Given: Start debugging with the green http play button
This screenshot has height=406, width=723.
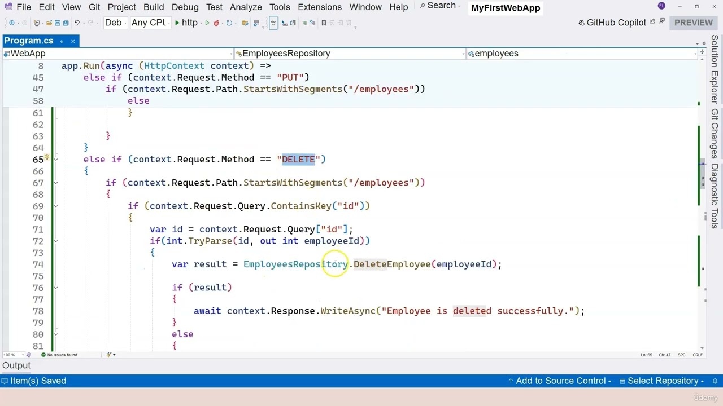Looking at the screenshot, I should 187,23.
